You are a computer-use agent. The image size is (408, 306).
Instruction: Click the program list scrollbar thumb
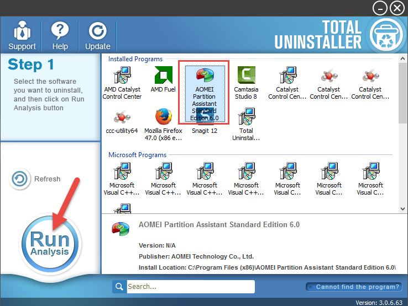coord(402,93)
